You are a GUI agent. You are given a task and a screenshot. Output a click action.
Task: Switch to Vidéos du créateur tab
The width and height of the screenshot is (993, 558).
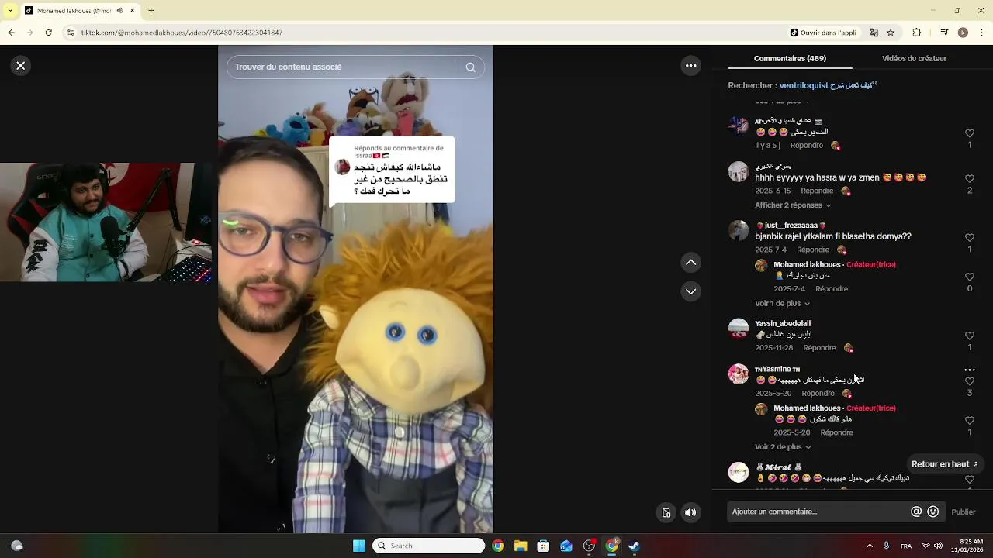point(914,58)
